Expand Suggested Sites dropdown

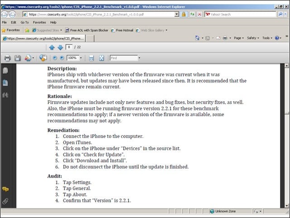click(x=61, y=30)
